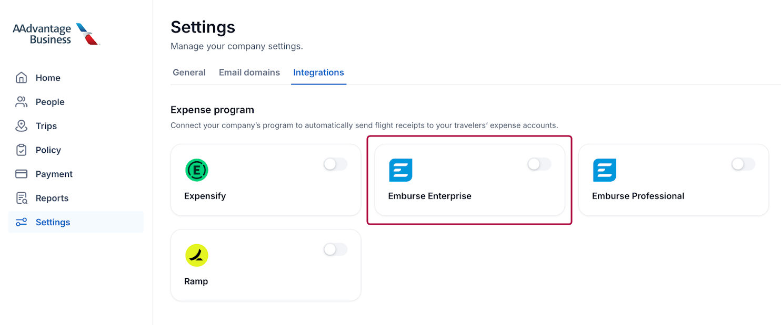Image resolution: width=781 pixels, height=325 pixels.
Task: Open the Email domains tab
Action: pos(249,72)
